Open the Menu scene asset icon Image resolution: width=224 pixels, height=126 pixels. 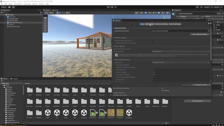pyautogui.click(x=75, y=113)
